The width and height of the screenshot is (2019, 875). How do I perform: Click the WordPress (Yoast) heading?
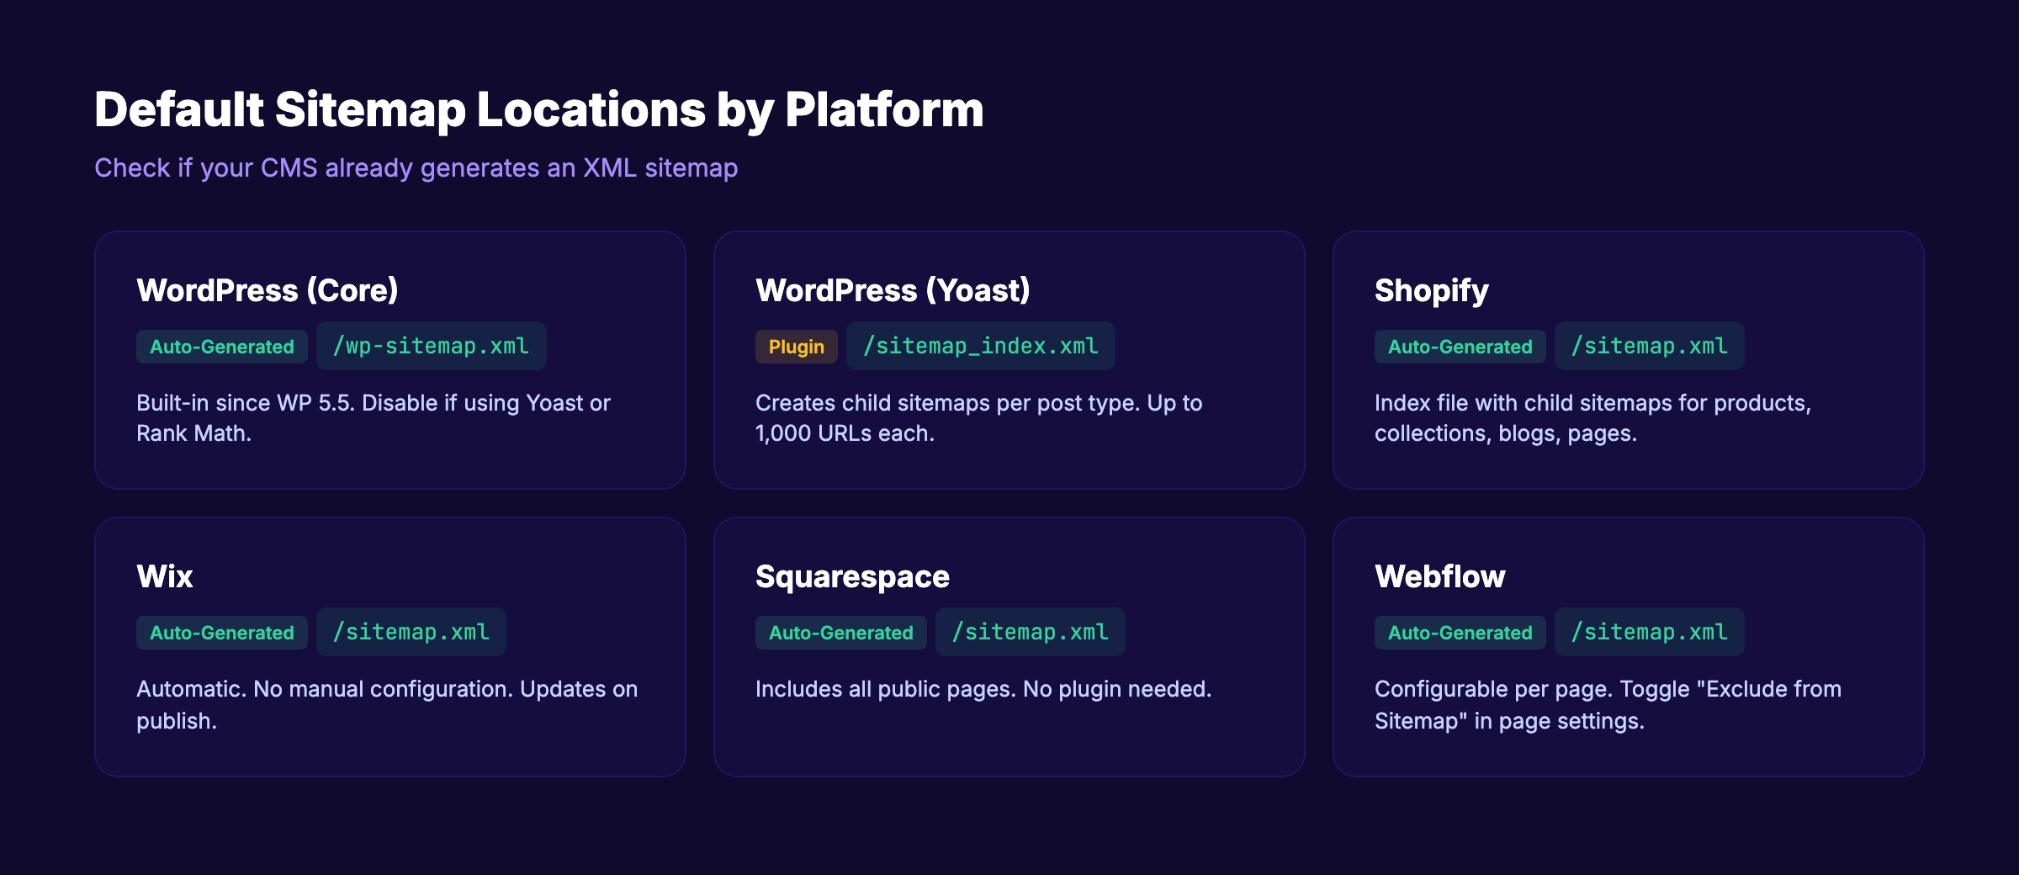(894, 290)
